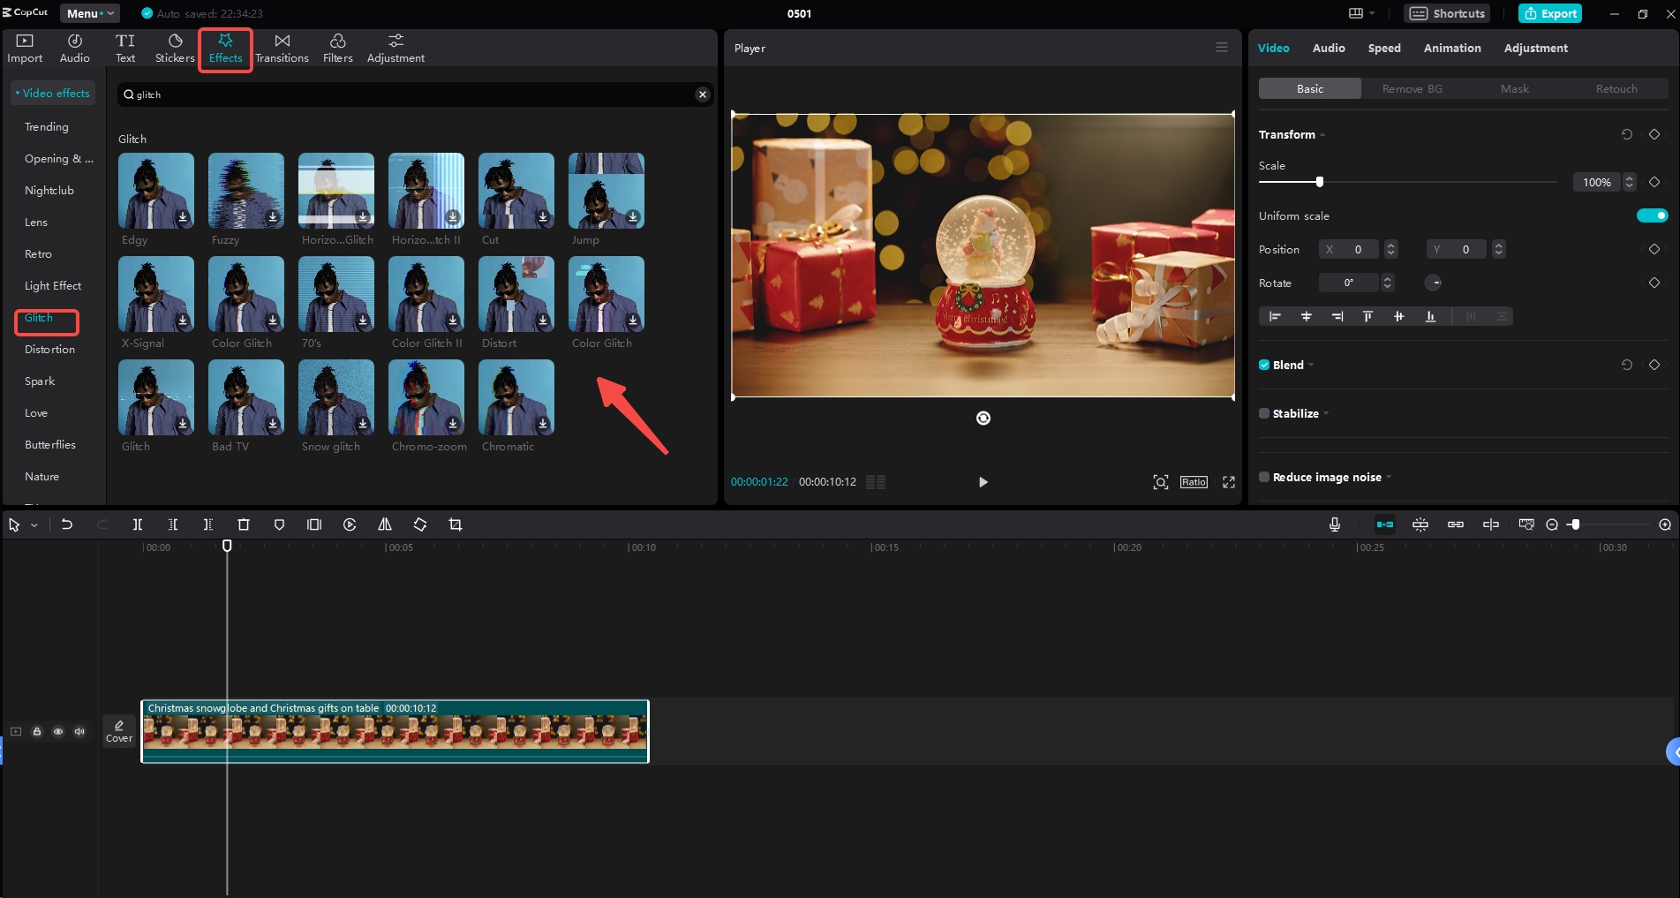
Task: Open the Filters panel icon
Action: point(336,48)
